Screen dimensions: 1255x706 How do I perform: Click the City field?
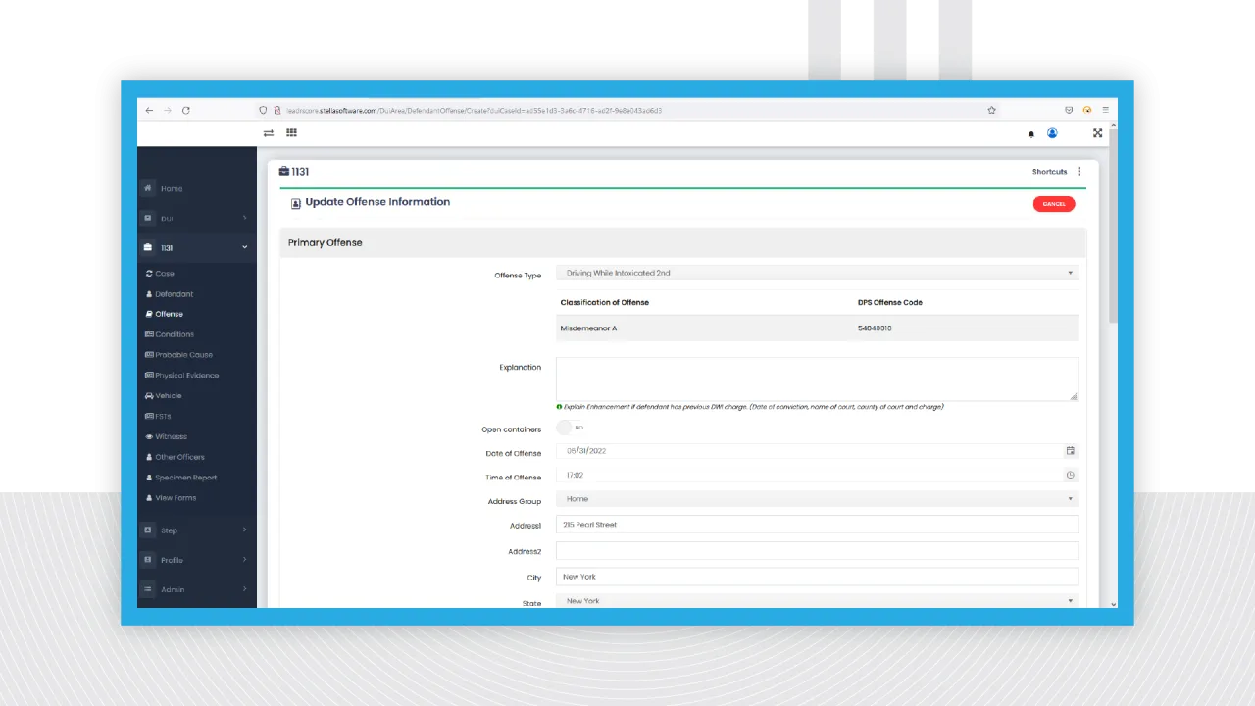pyautogui.click(x=817, y=577)
